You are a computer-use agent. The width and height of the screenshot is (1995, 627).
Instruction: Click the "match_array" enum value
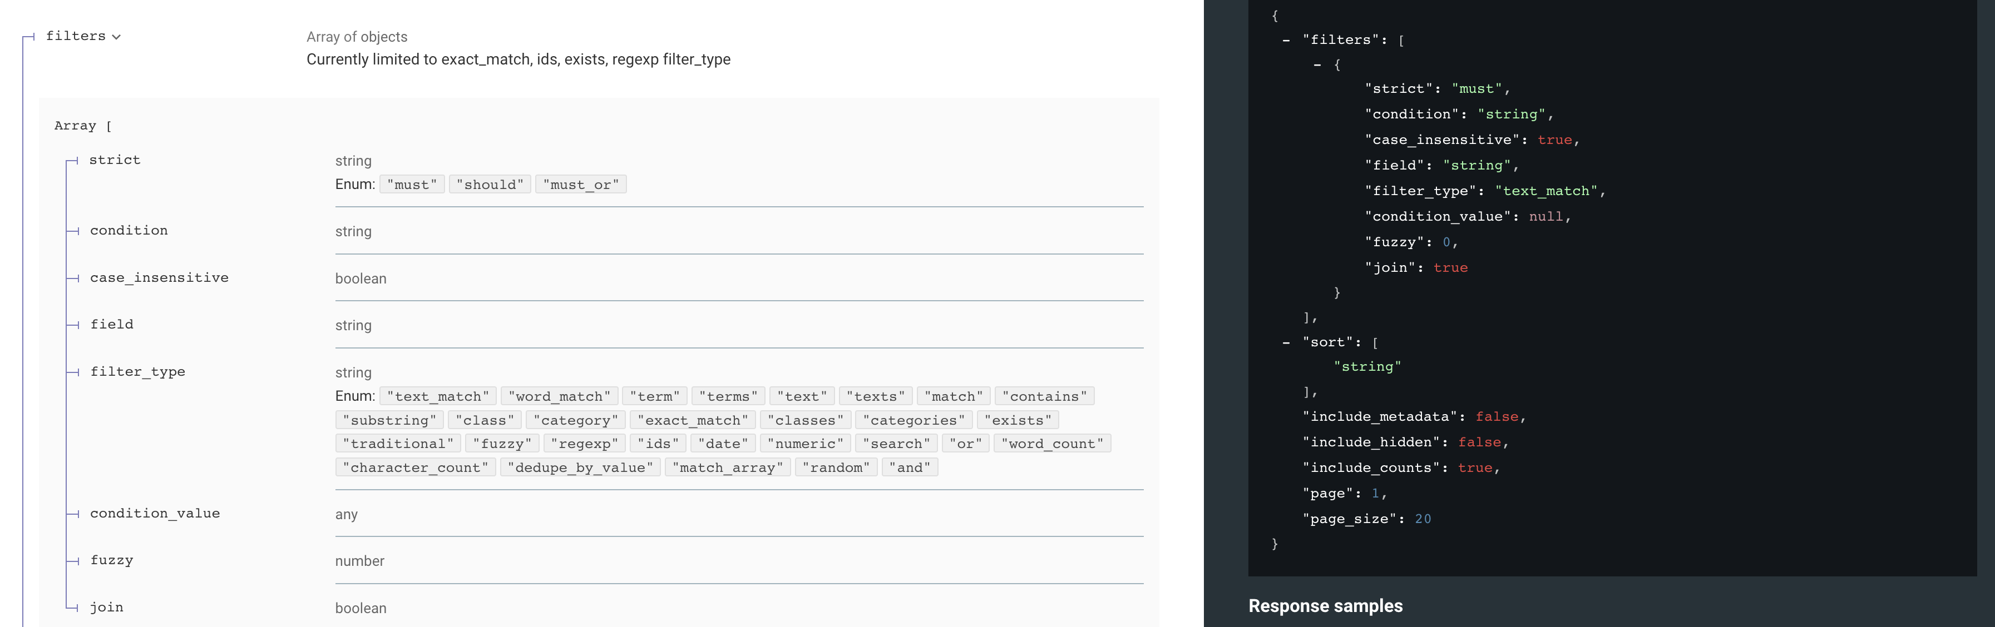tap(728, 467)
